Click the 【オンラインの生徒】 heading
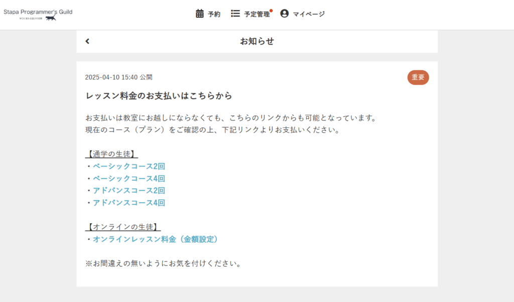Screen dimensions: 514x302 coord(123,227)
